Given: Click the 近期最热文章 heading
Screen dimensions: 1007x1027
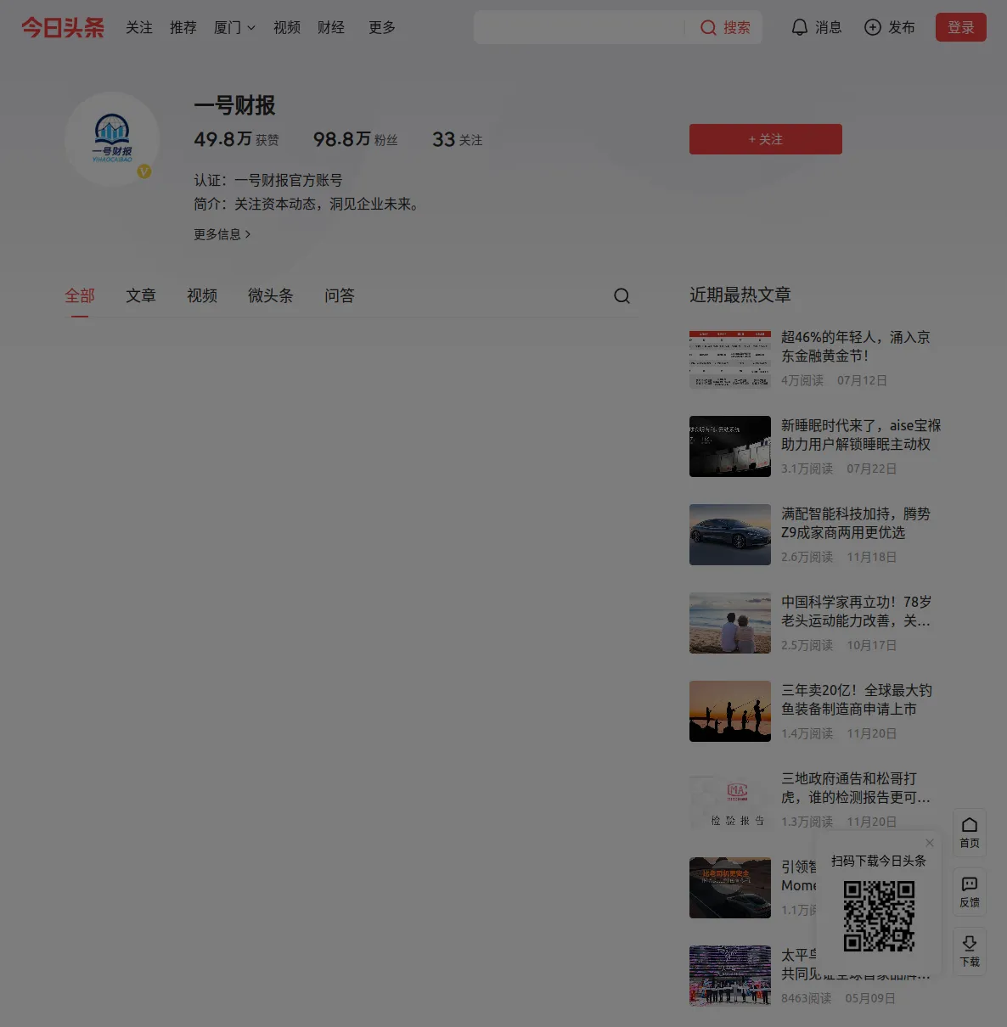Looking at the screenshot, I should [740, 295].
